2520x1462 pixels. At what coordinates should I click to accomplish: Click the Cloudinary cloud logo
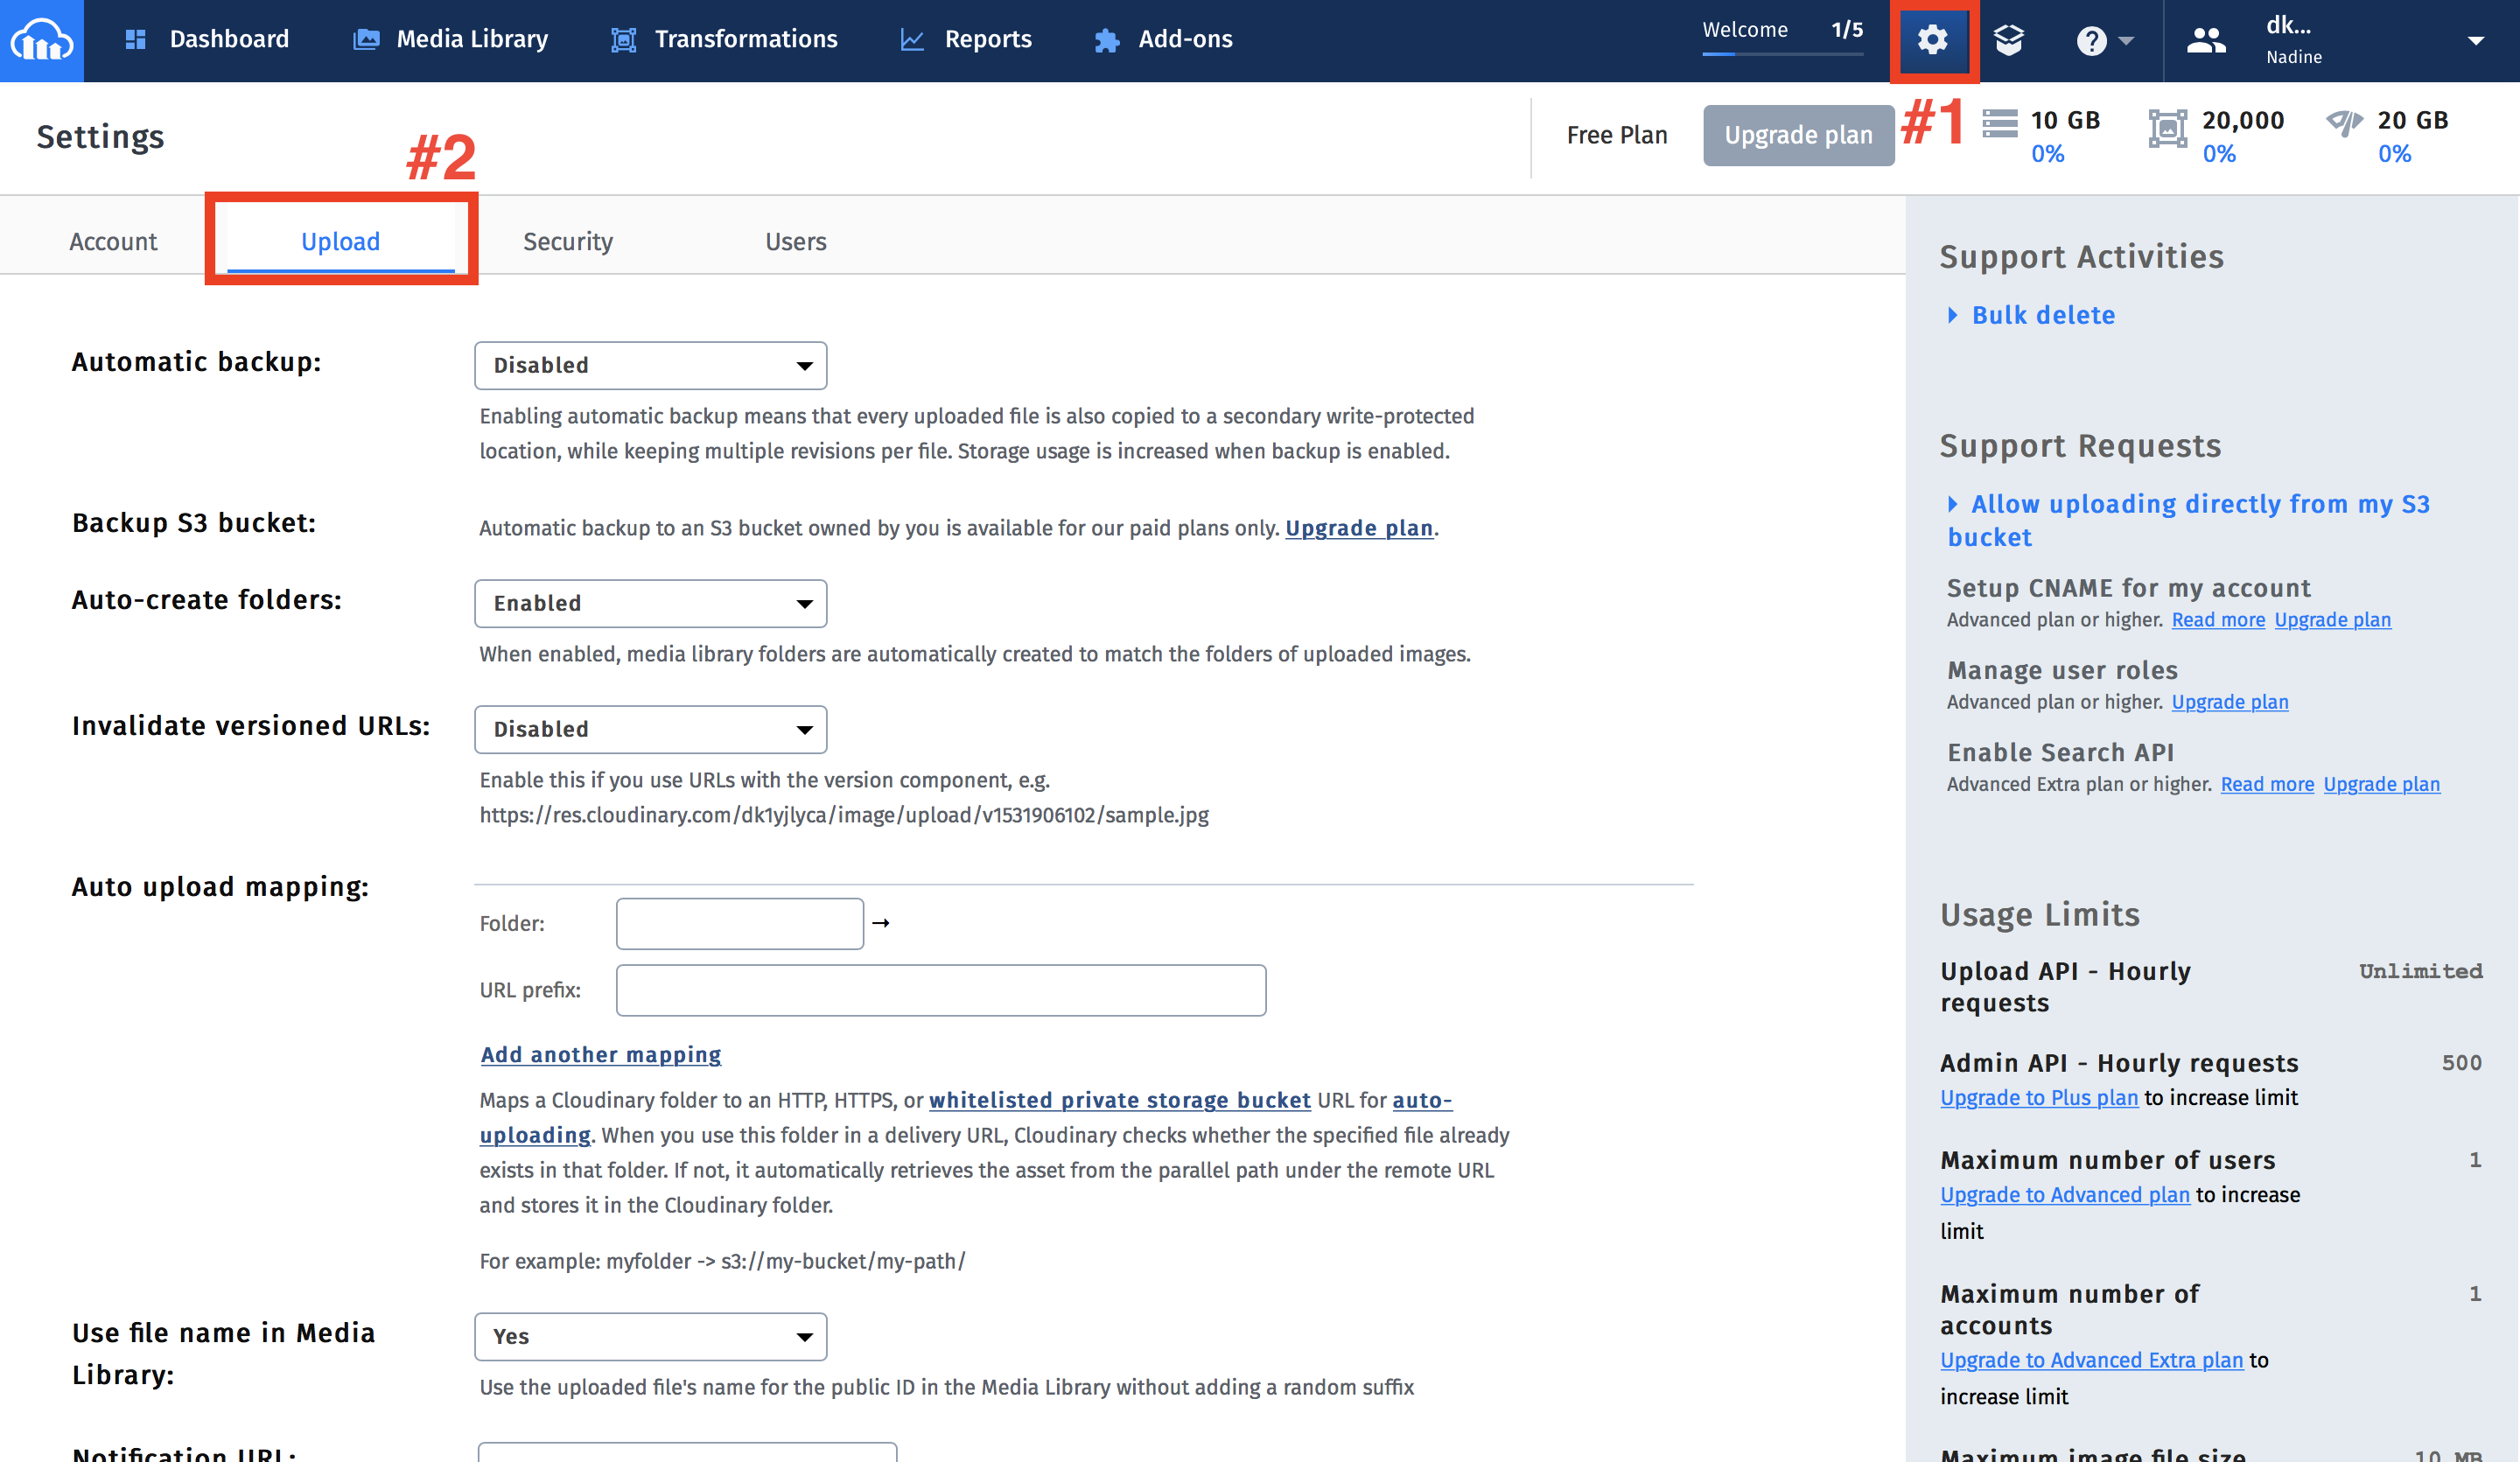click(41, 40)
